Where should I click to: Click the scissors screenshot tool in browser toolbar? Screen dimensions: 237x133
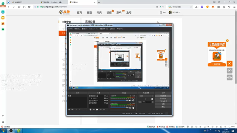(x=196, y=7)
